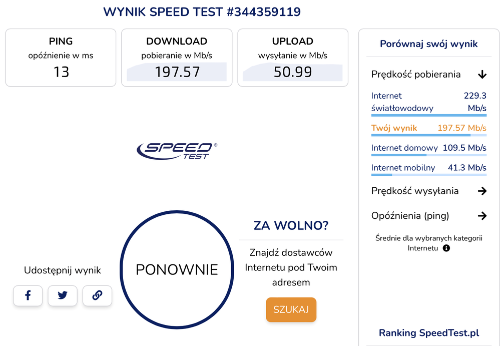Copy result link with chain icon
The height and width of the screenshot is (346, 500).
[97, 295]
